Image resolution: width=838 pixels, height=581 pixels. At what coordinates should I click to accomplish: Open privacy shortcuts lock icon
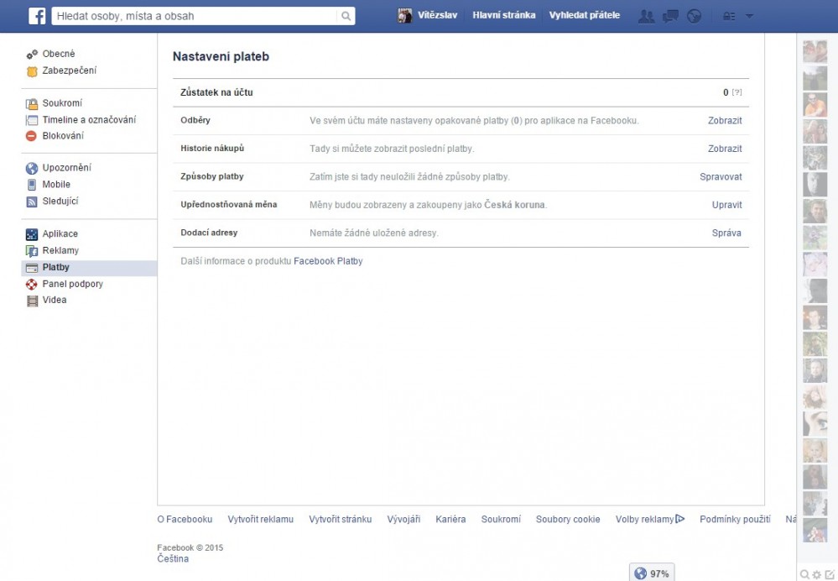[729, 16]
